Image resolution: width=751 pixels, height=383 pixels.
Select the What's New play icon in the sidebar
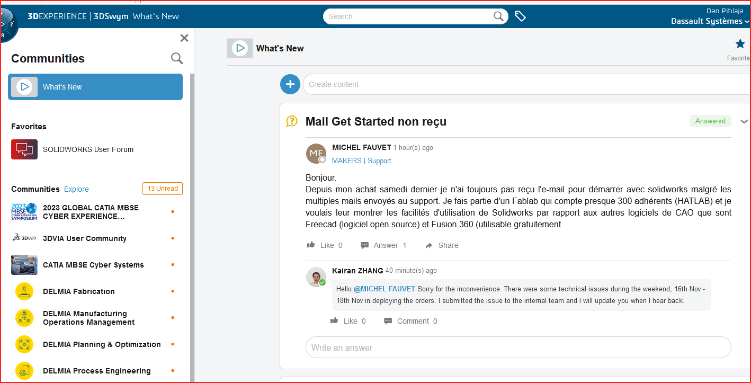click(24, 87)
